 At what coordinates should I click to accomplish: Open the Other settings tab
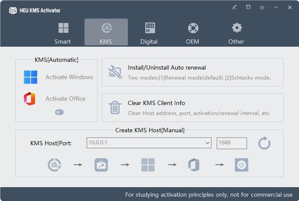tap(236, 32)
